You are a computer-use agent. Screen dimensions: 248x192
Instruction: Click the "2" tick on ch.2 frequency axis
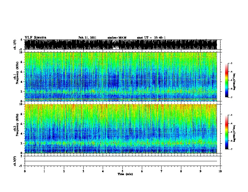[22, 143]
